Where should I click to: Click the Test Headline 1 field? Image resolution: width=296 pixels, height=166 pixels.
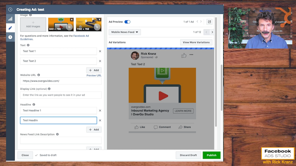59,111
